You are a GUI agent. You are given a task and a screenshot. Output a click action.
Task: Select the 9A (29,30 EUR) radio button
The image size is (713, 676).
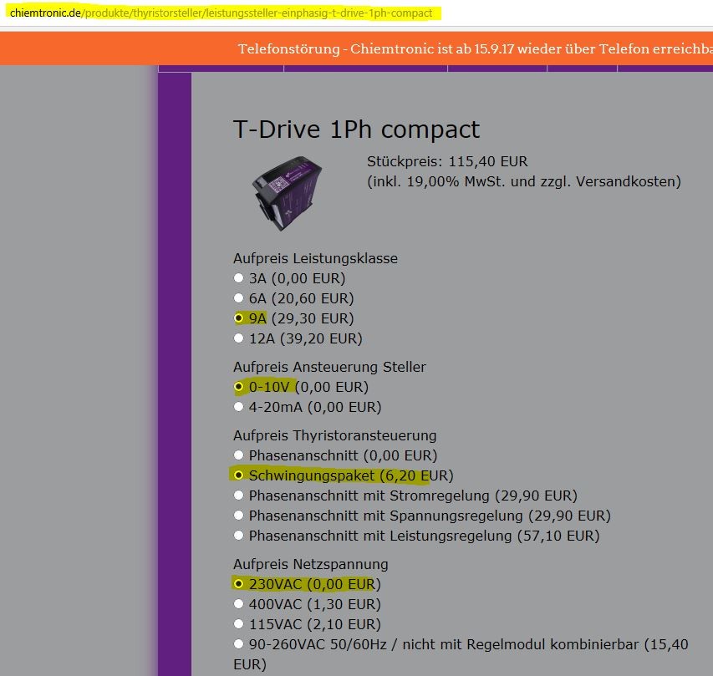tap(239, 318)
